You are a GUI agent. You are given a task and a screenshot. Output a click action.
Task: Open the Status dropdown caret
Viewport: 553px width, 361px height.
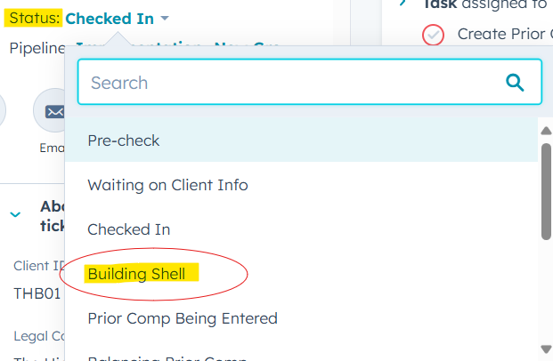click(166, 19)
